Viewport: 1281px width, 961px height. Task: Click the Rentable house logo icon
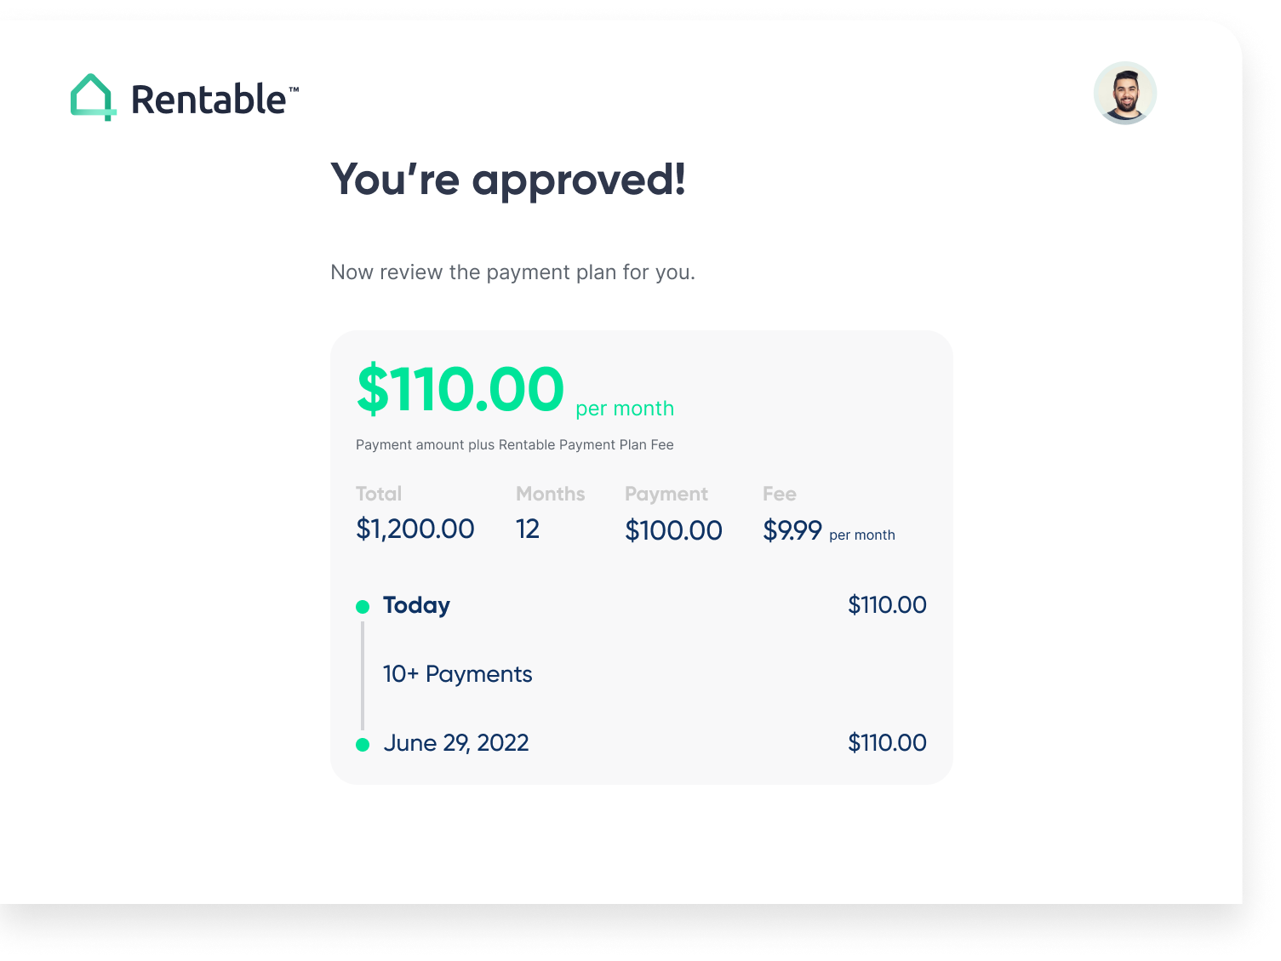94,96
